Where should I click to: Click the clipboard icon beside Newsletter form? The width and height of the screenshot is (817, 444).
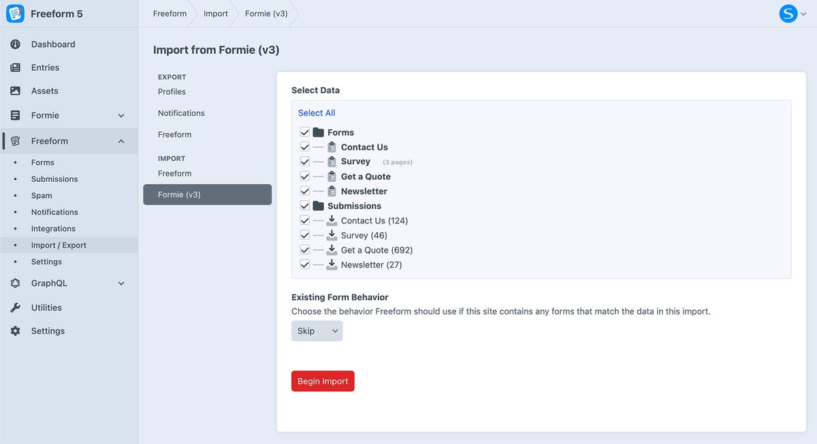[332, 191]
